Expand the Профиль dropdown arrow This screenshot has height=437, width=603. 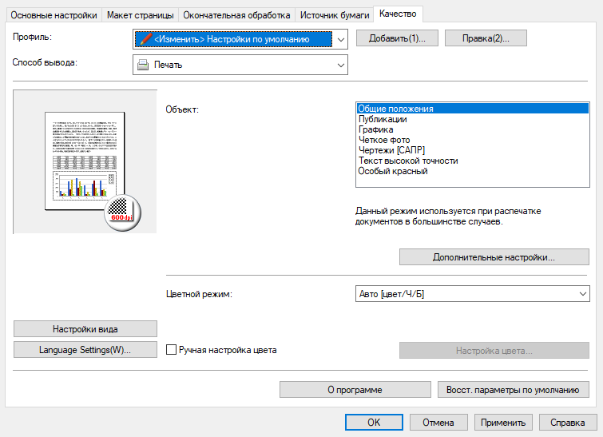pos(340,39)
